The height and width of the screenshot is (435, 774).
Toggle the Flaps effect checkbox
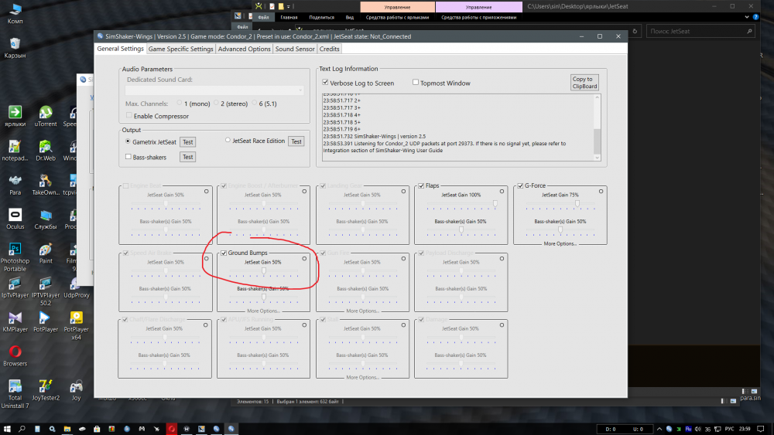point(421,185)
